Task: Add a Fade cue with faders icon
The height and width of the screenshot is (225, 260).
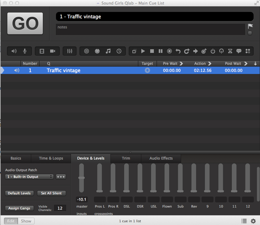Action: click(x=69, y=51)
